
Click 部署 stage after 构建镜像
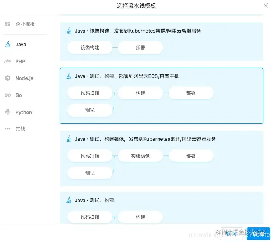point(191,156)
